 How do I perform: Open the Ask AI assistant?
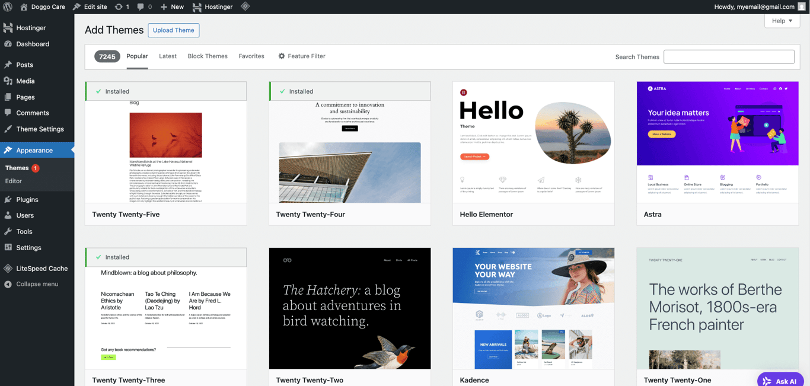[x=780, y=381]
